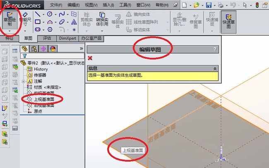Click the Select arrow cursor icon

pos(245,5)
